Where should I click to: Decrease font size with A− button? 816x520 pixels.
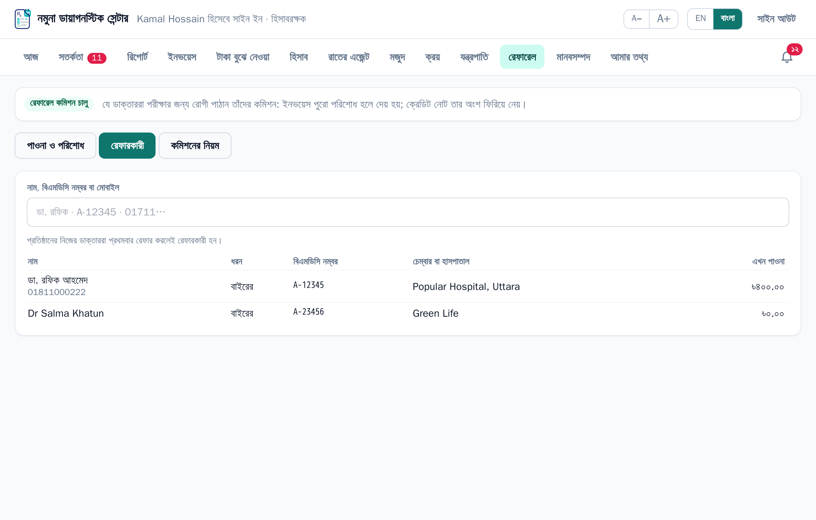[637, 19]
